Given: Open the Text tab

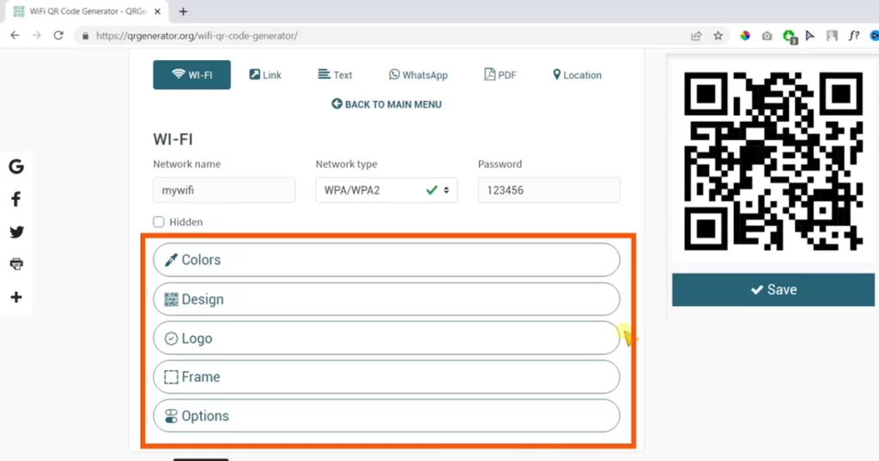Looking at the screenshot, I should [x=335, y=75].
